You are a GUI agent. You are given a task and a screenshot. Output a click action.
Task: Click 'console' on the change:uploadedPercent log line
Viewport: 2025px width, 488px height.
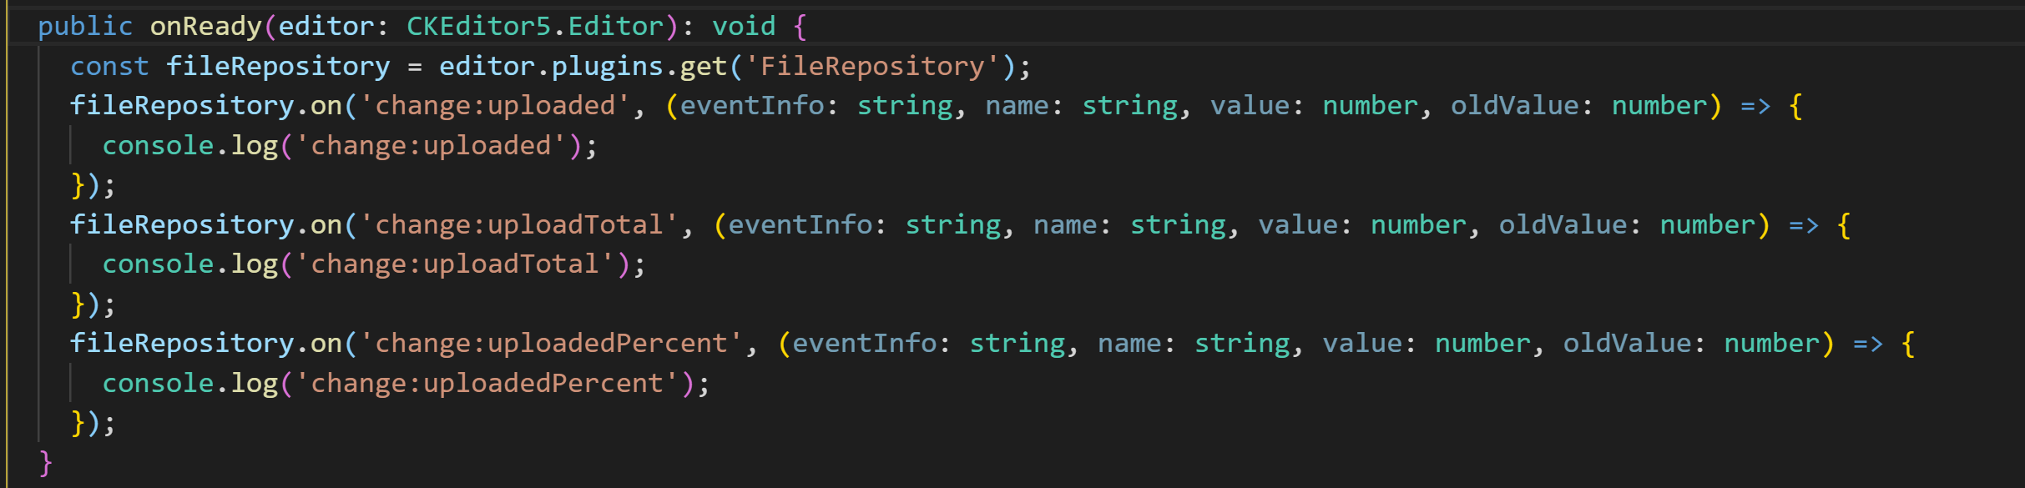(x=158, y=384)
